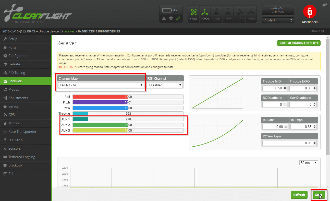
Task: Open Documentation for 1.12.1 link
Action: (299, 43)
